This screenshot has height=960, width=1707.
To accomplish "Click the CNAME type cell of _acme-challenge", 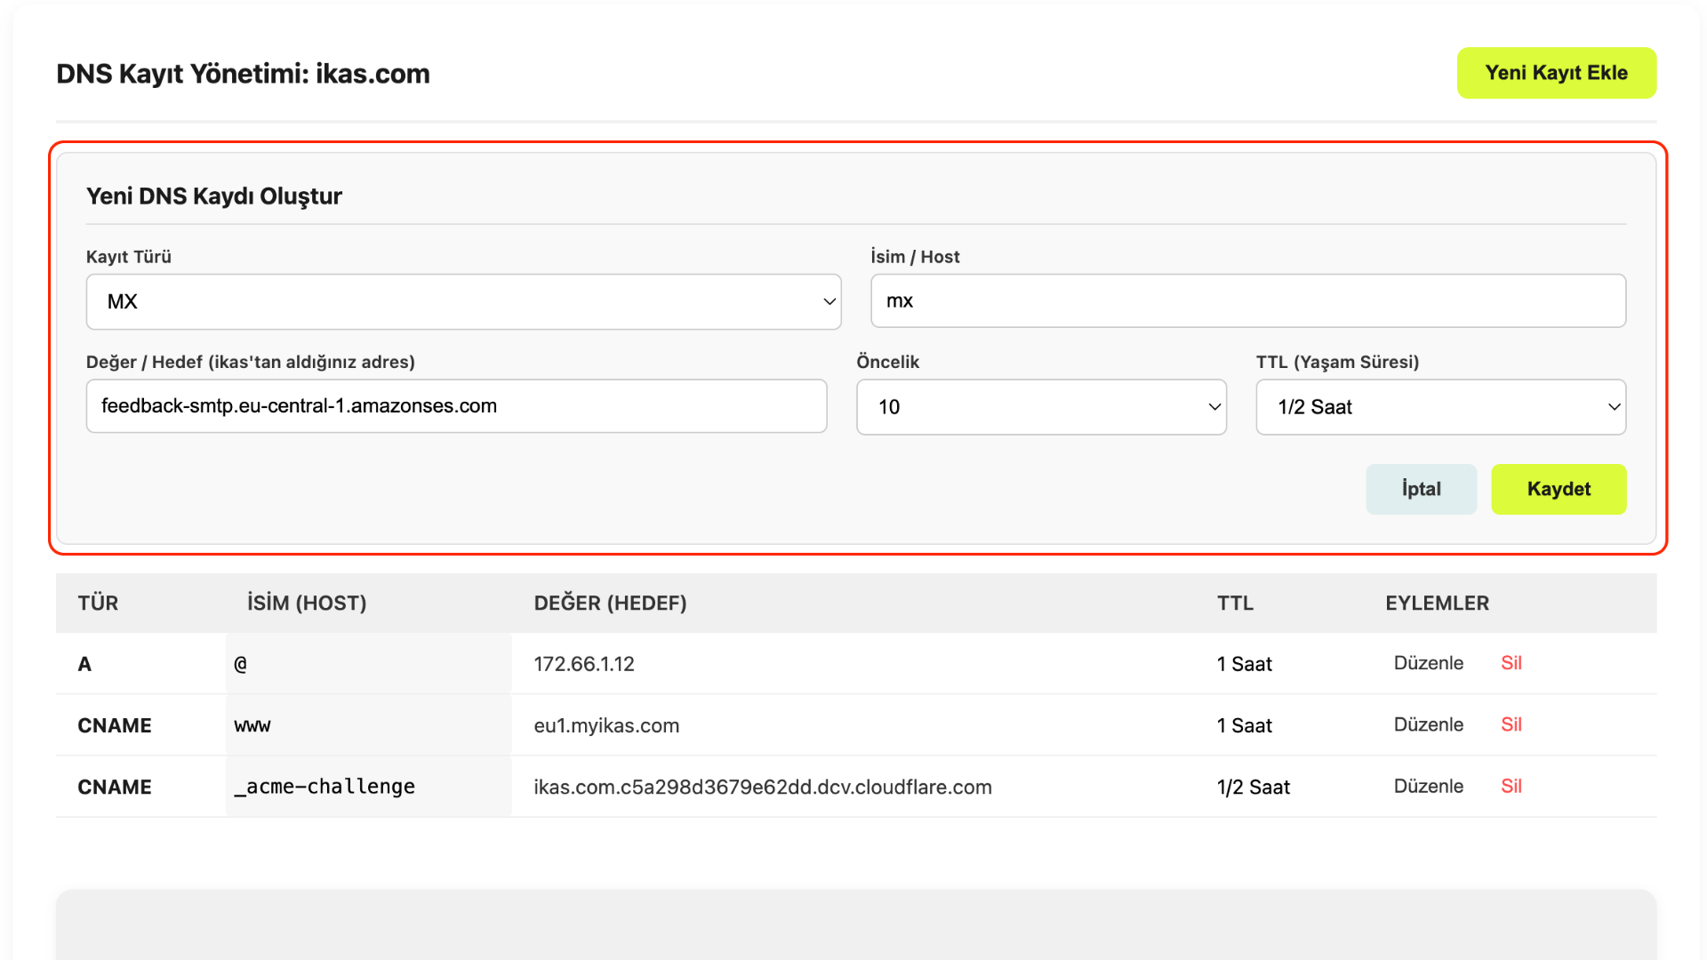I will [115, 787].
